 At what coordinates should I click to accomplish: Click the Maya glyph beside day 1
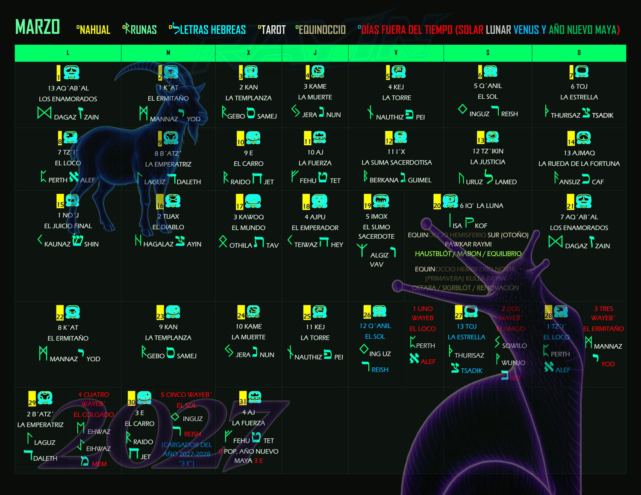coord(71,72)
